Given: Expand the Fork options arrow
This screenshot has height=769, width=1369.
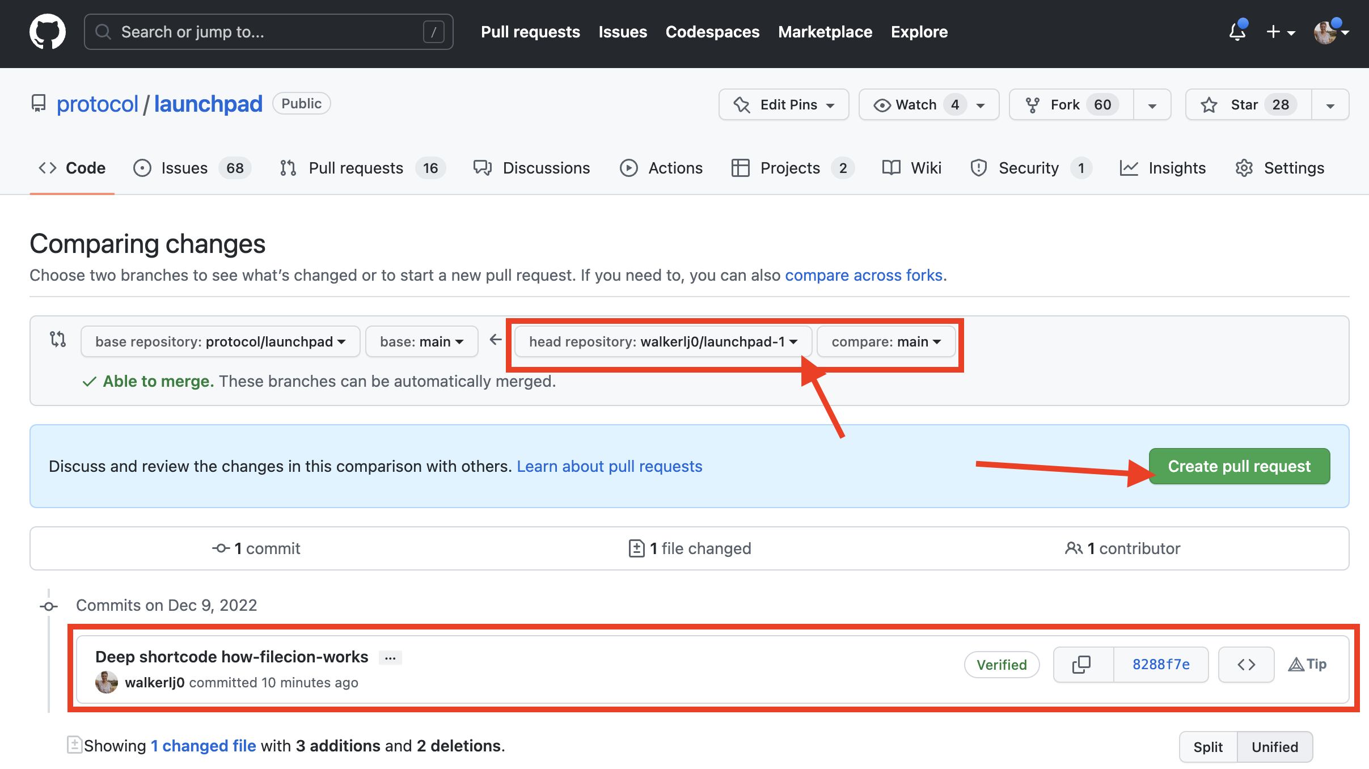Looking at the screenshot, I should click(1152, 105).
